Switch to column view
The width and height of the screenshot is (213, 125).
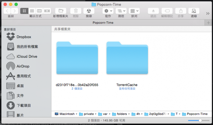[x=39, y=11]
